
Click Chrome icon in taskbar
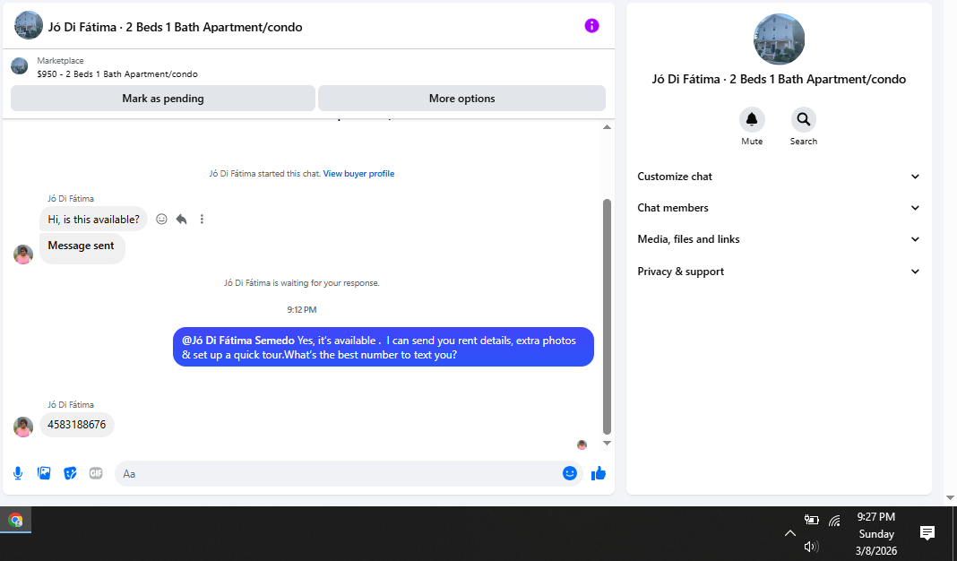16,520
